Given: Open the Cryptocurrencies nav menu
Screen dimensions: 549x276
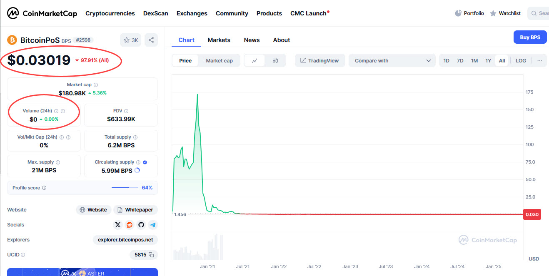Looking at the screenshot, I should point(110,13).
